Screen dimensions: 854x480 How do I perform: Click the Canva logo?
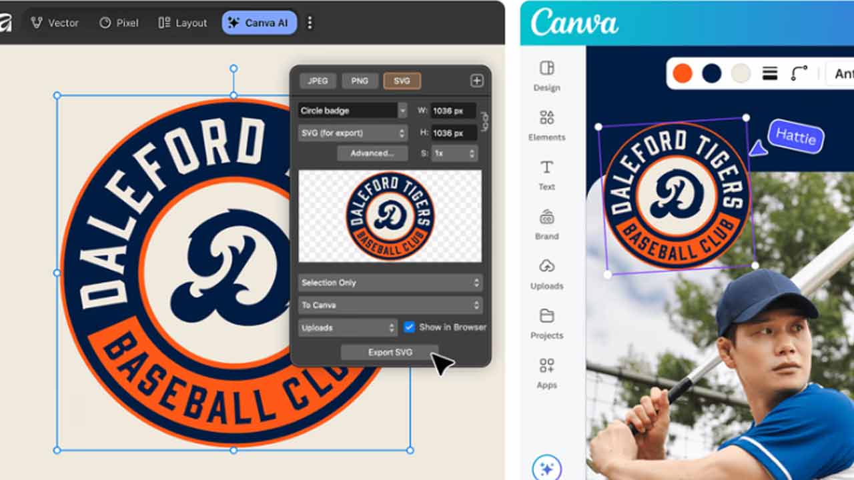tap(574, 22)
